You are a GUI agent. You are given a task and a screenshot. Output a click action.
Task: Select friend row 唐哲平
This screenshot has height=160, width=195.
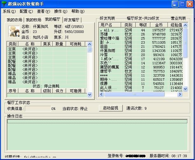click(141, 71)
